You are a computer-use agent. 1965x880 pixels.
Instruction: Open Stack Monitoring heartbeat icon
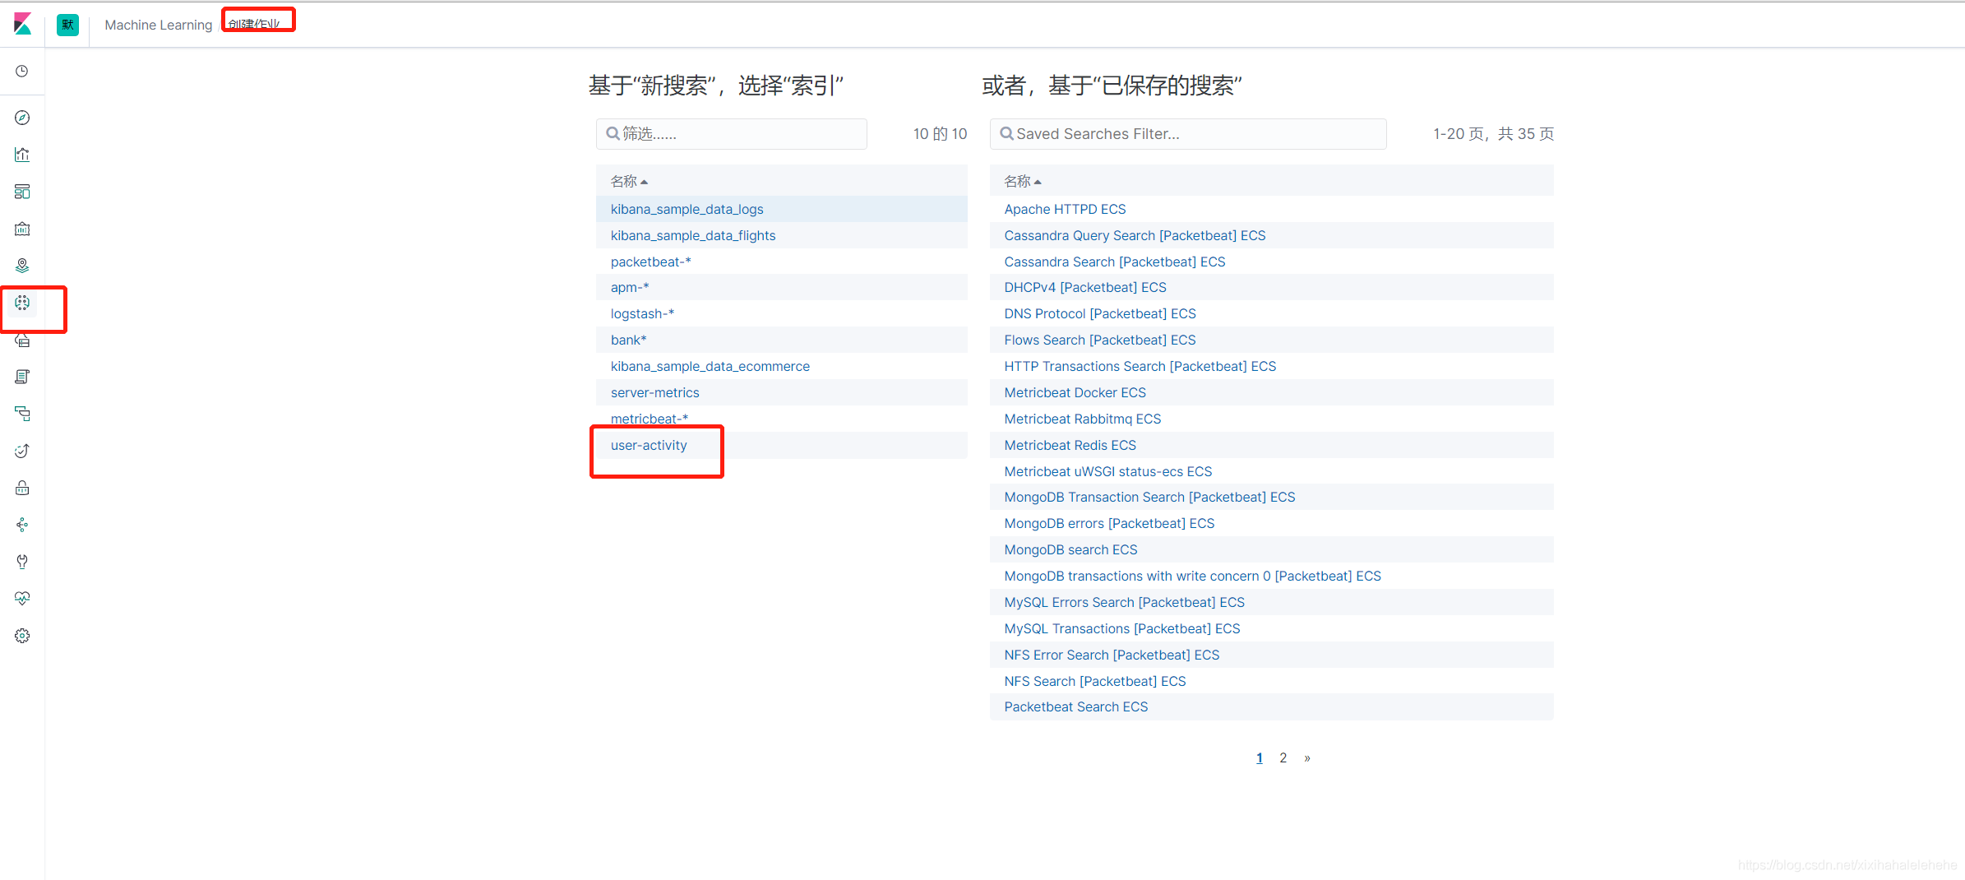click(x=22, y=599)
